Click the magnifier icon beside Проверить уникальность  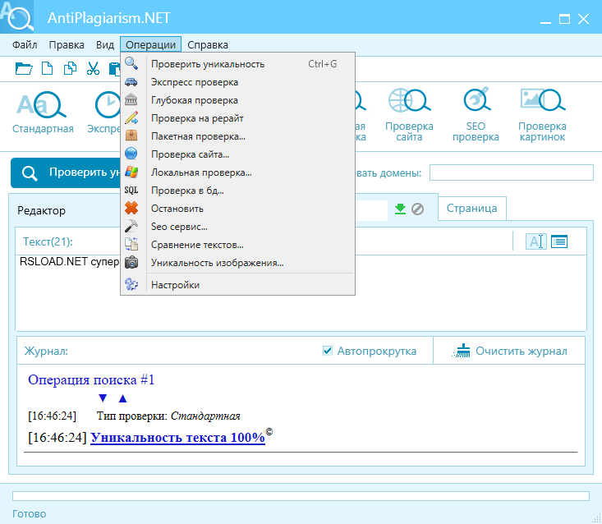click(x=131, y=64)
